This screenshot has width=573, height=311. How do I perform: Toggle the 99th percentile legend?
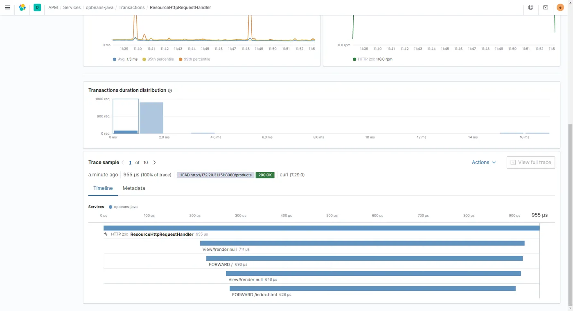pos(194,59)
